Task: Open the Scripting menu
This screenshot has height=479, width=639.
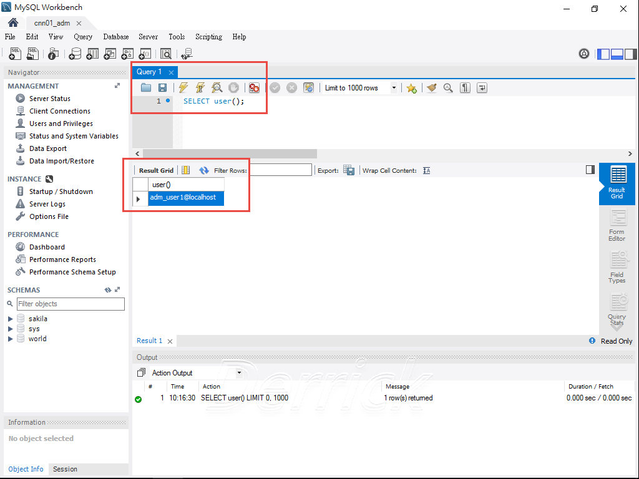Action: click(x=208, y=37)
